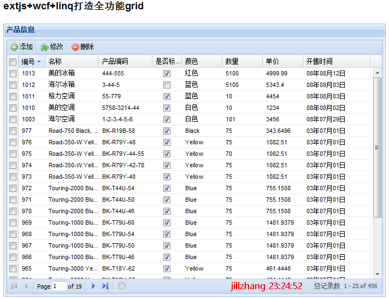The width and height of the screenshot is (389, 299).
Task: Go to the next page
Action: [93, 286]
